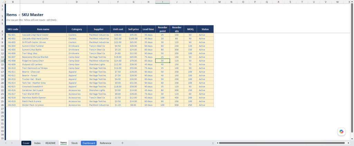
Task: Open the Stock sheet tab
Action: click(x=75, y=143)
